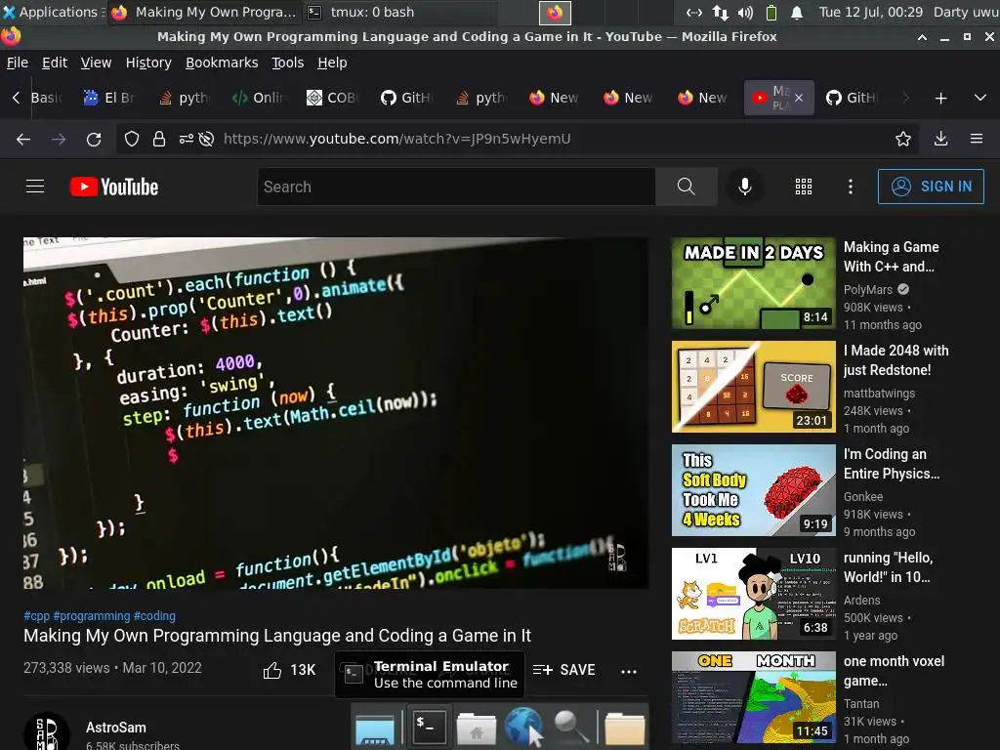Switch to the last GitH tab

coord(852,98)
